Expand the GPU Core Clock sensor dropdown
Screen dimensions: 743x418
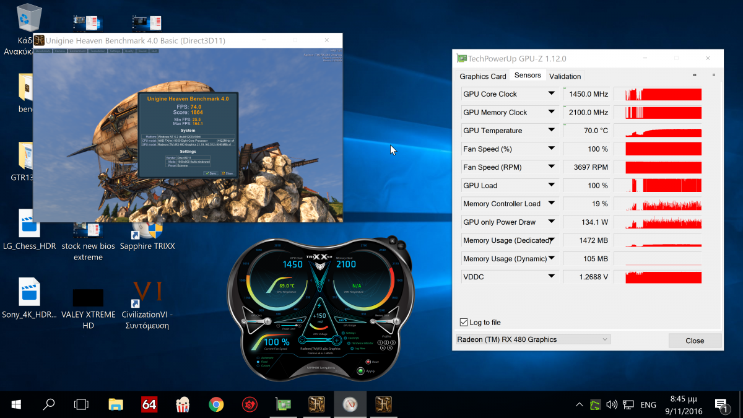551,94
